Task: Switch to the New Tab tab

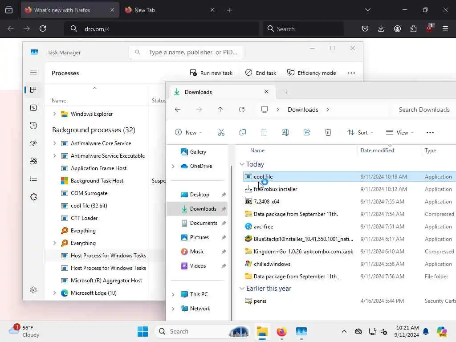Action: [169, 10]
